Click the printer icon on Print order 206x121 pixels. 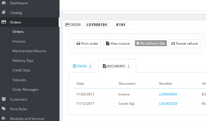(78, 44)
